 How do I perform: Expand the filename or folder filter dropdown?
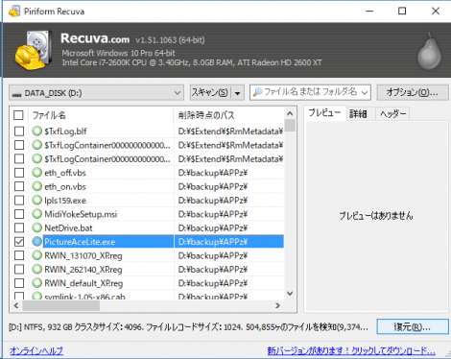[x=365, y=93]
